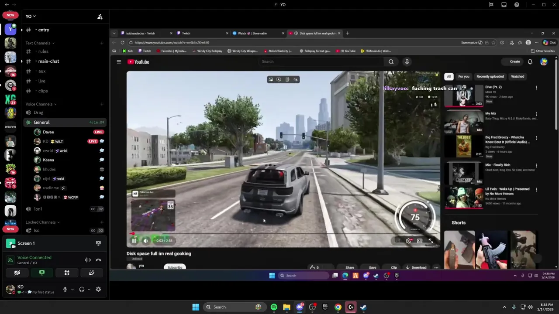Click the YouTube search magnifier button

point(391,62)
